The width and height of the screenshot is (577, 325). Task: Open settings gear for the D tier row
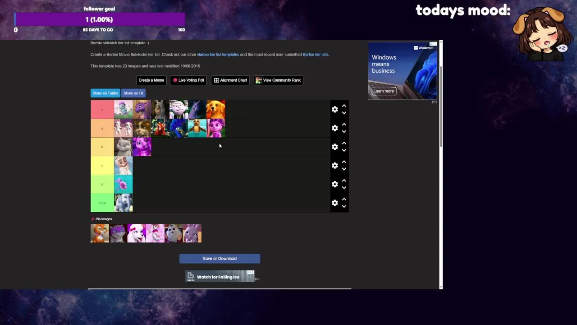(x=334, y=184)
